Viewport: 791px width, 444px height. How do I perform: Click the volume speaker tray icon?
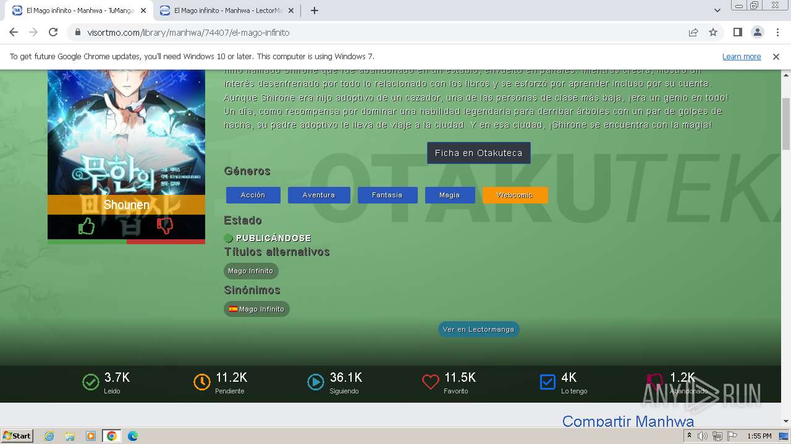(703, 436)
